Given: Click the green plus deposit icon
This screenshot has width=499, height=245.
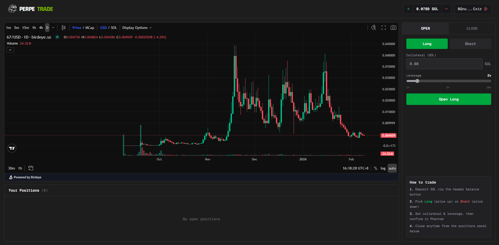Looking at the screenshot, I should point(408,9).
